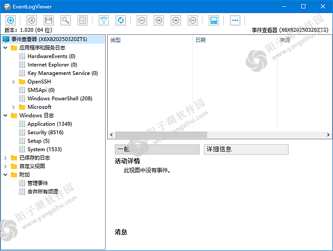Refresh the event log list

pyautogui.click(x=121, y=20)
